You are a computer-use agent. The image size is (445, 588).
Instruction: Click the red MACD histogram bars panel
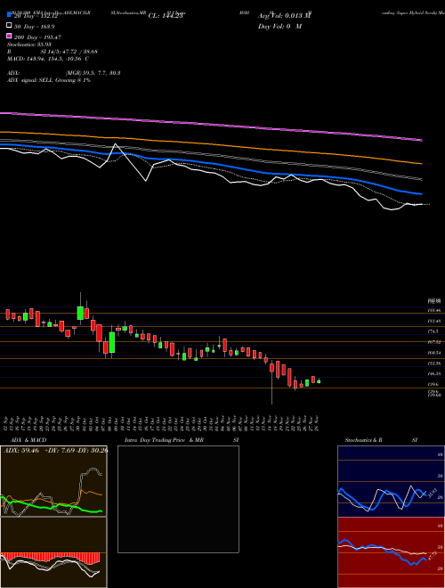tap(53, 552)
